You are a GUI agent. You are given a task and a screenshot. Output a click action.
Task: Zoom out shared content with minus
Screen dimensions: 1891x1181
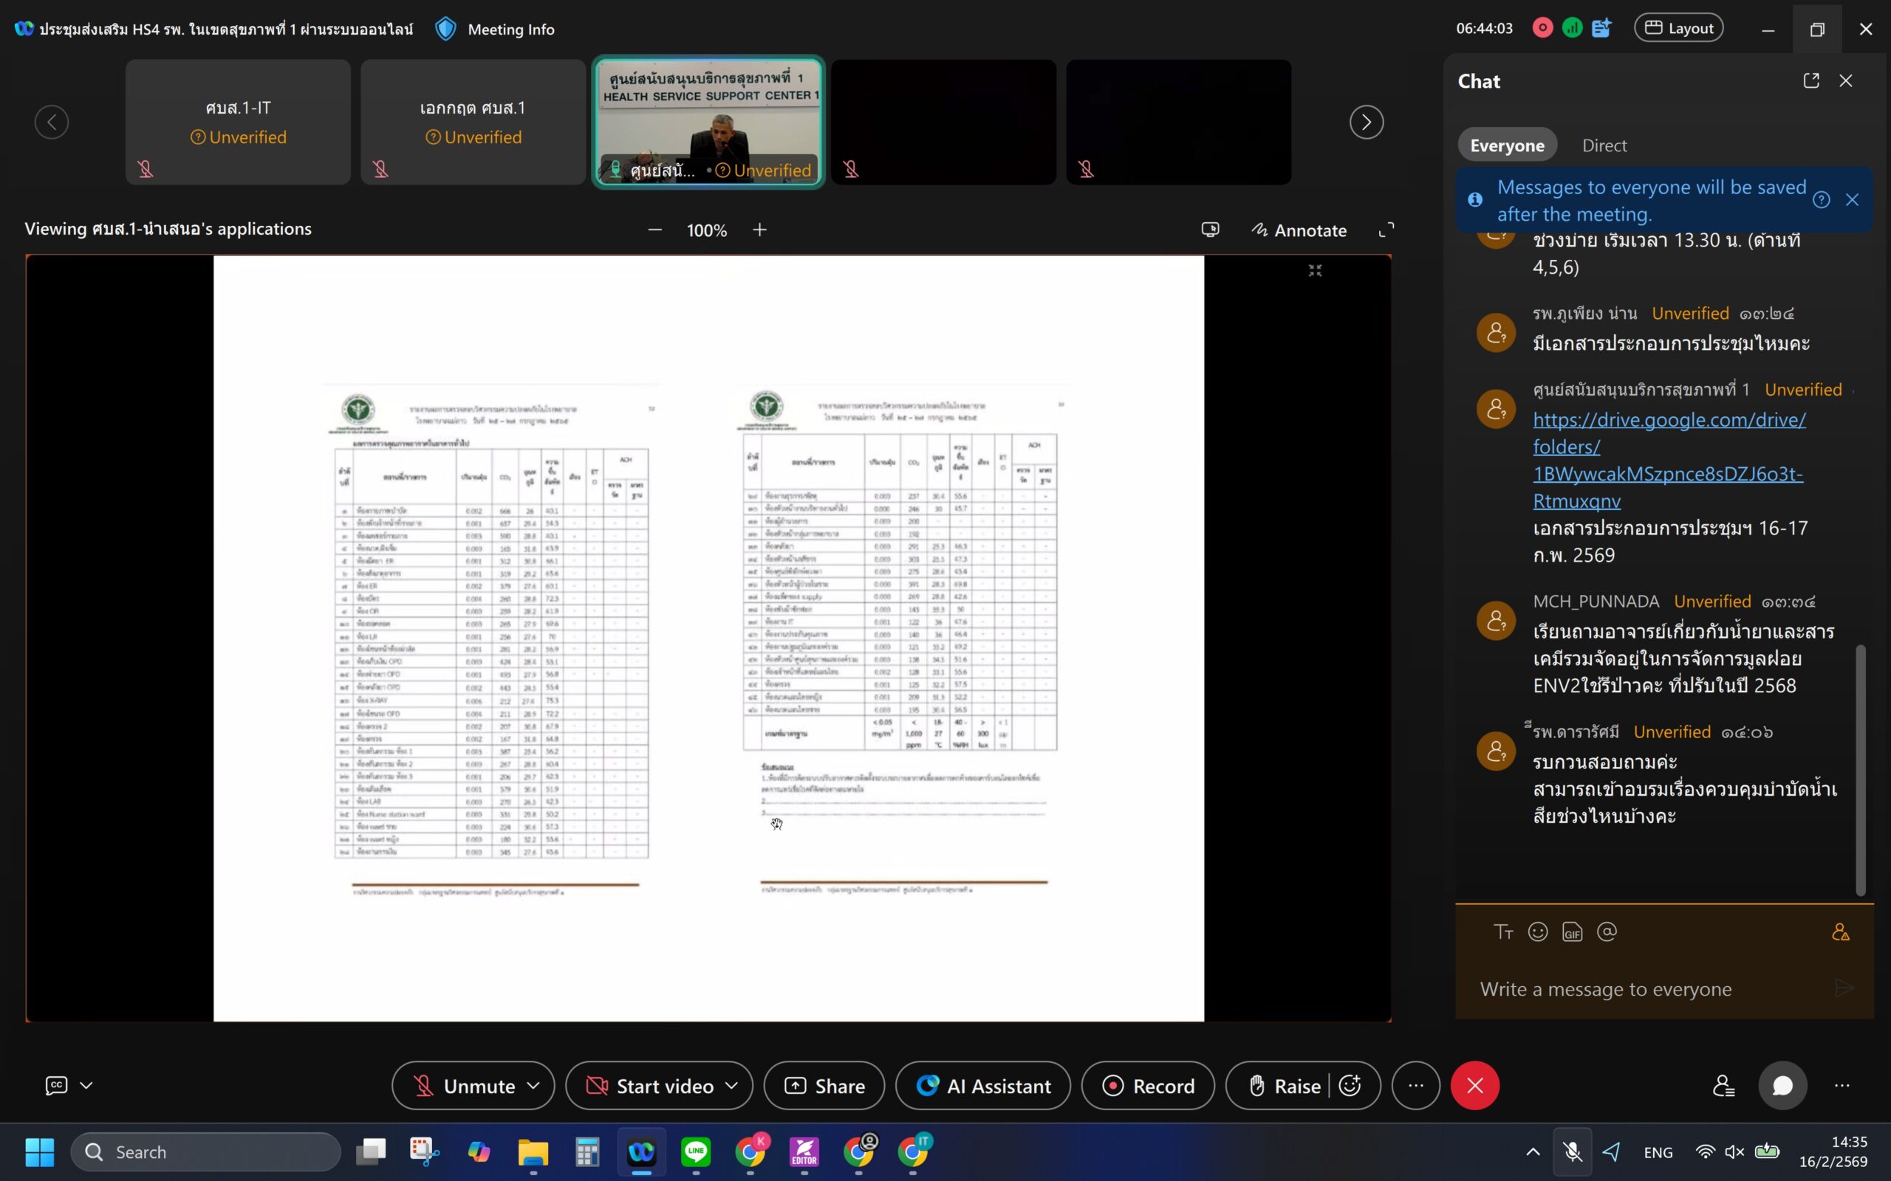pyautogui.click(x=654, y=230)
